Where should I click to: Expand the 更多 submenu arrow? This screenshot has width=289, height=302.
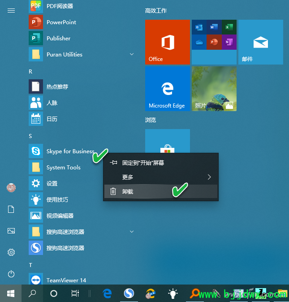click(x=209, y=177)
